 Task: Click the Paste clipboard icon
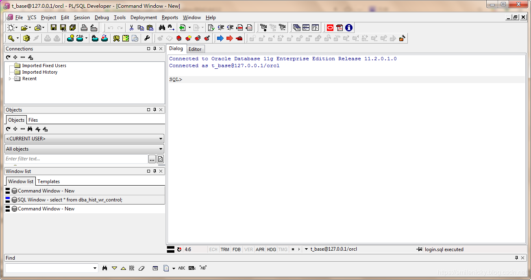150,28
